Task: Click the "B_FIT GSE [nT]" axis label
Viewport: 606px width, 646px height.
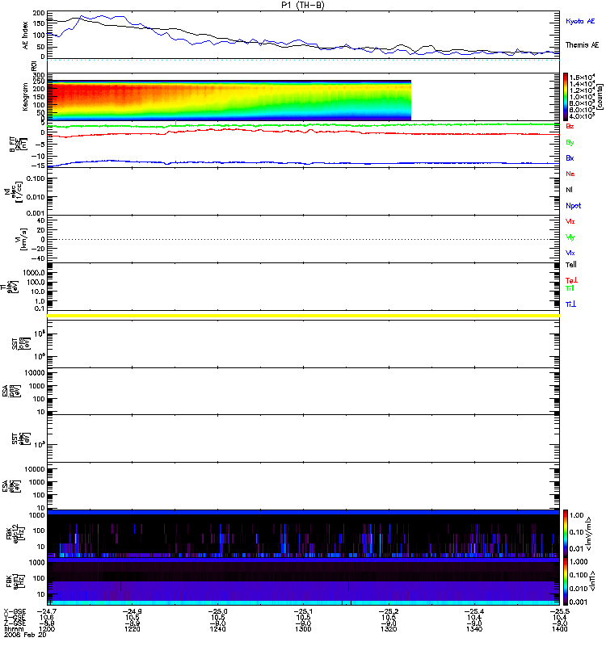Action: pos(18,145)
